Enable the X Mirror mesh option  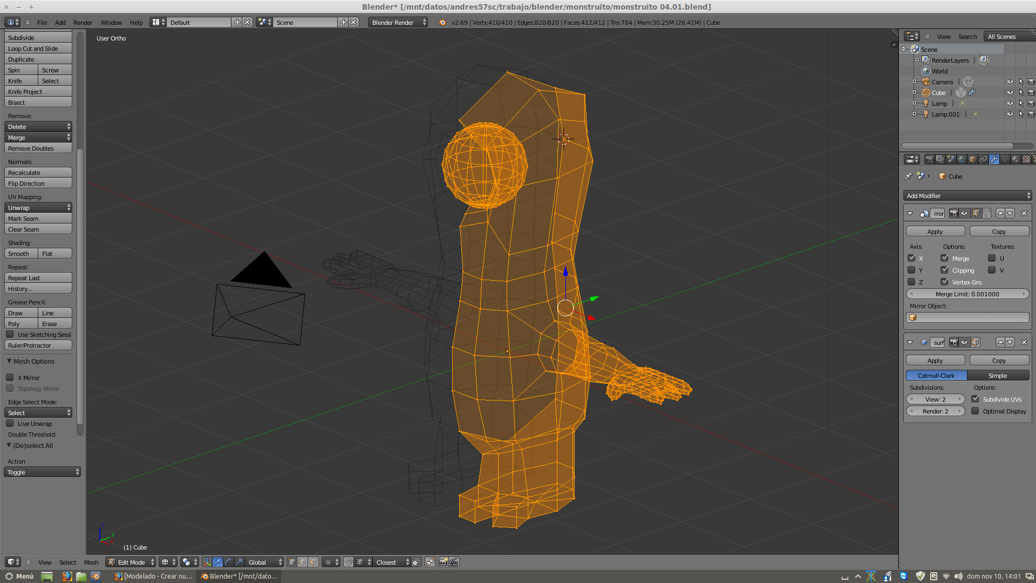point(10,378)
